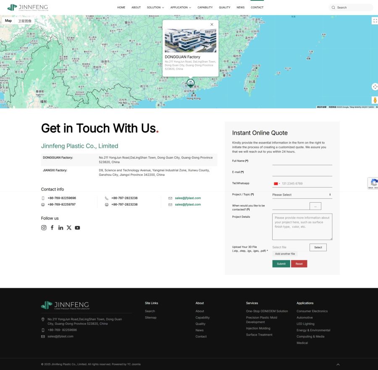Expand the APPLICATION navigation dropdown
The image size is (378, 370).
coord(181,8)
